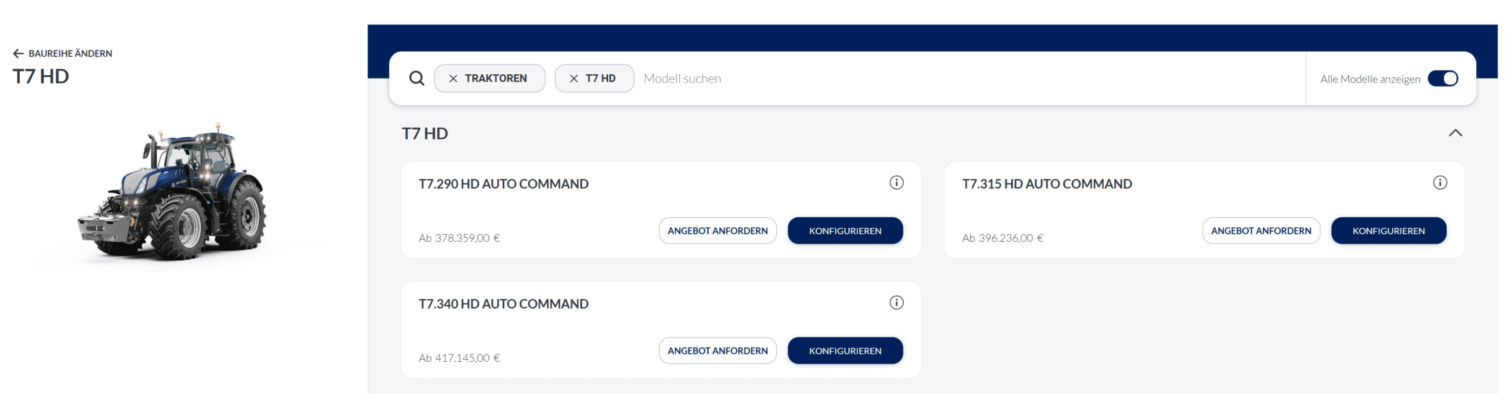This screenshot has width=1505, height=394.
Task: Request an offer for the T7.290 HD
Action: [x=718, y=231]
